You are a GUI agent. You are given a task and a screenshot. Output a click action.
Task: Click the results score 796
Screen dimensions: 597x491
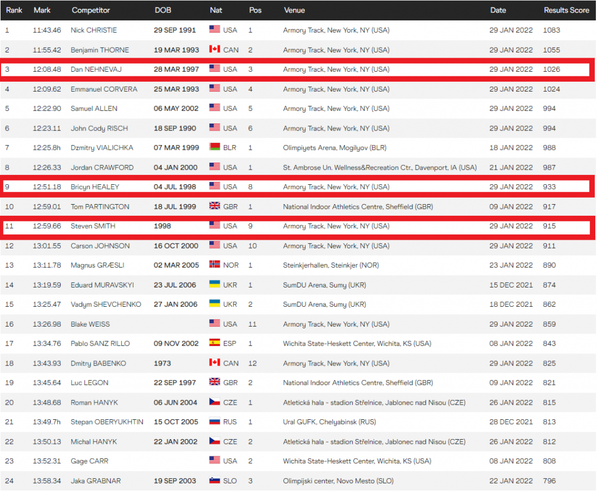tap(549, 481)
